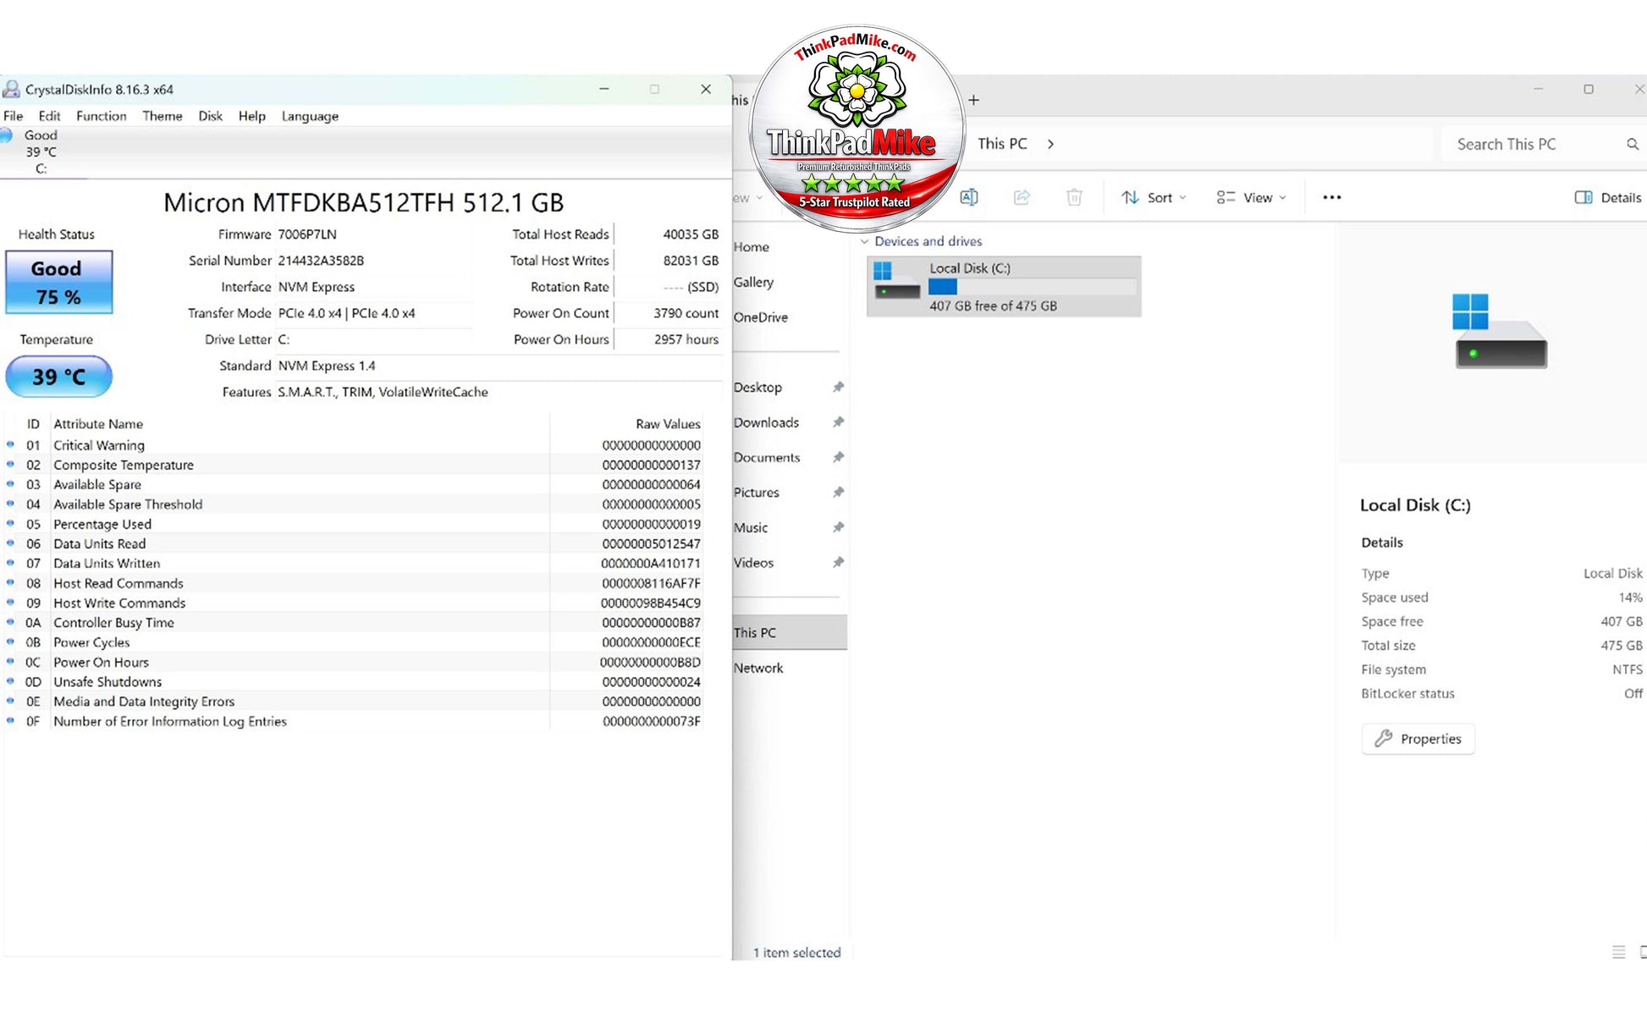The height and width of the screenshot is (1035, 1647).
Task: Click the search magnifier icon in Explorer
Action: (1633, 144)
